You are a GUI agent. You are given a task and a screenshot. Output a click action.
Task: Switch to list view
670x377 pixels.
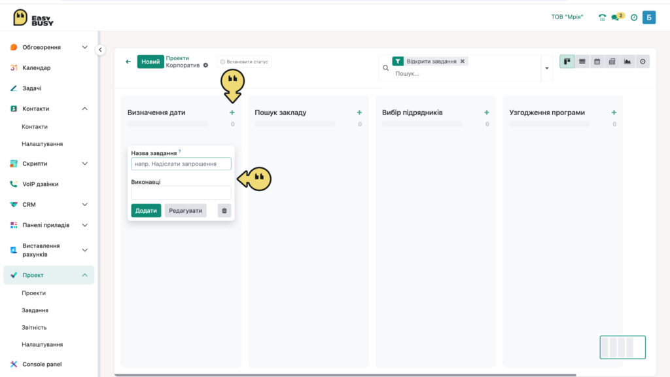[x=582, y=62]
